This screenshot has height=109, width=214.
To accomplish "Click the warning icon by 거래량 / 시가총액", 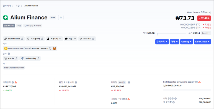I will [128, 99].
